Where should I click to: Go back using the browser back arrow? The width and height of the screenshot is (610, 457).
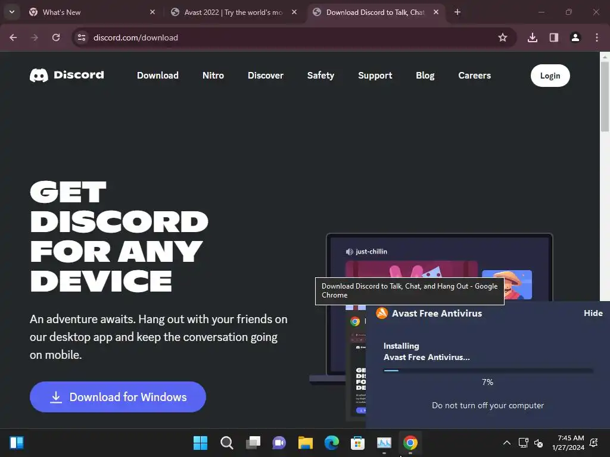[x=13, y=37]
